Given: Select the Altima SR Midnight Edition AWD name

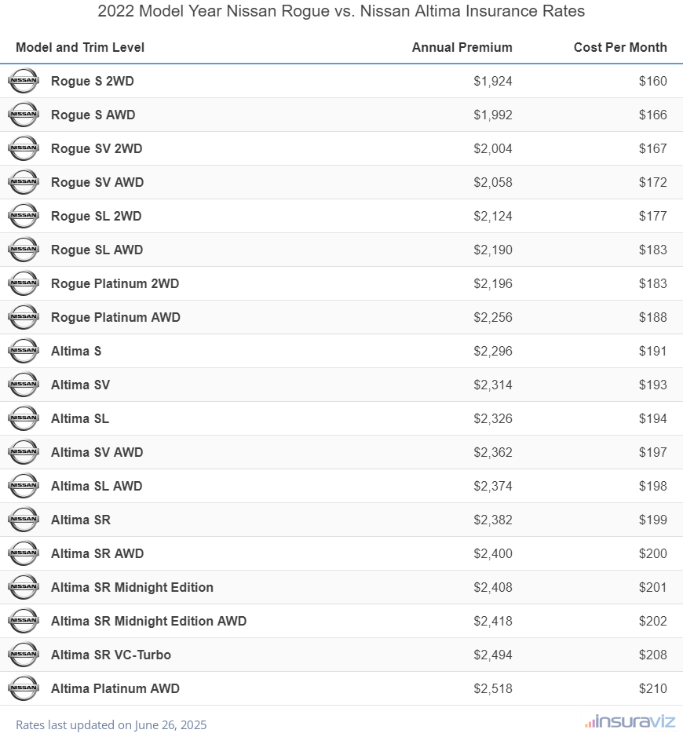Looking at the screenshot, I should click(148, 621).
